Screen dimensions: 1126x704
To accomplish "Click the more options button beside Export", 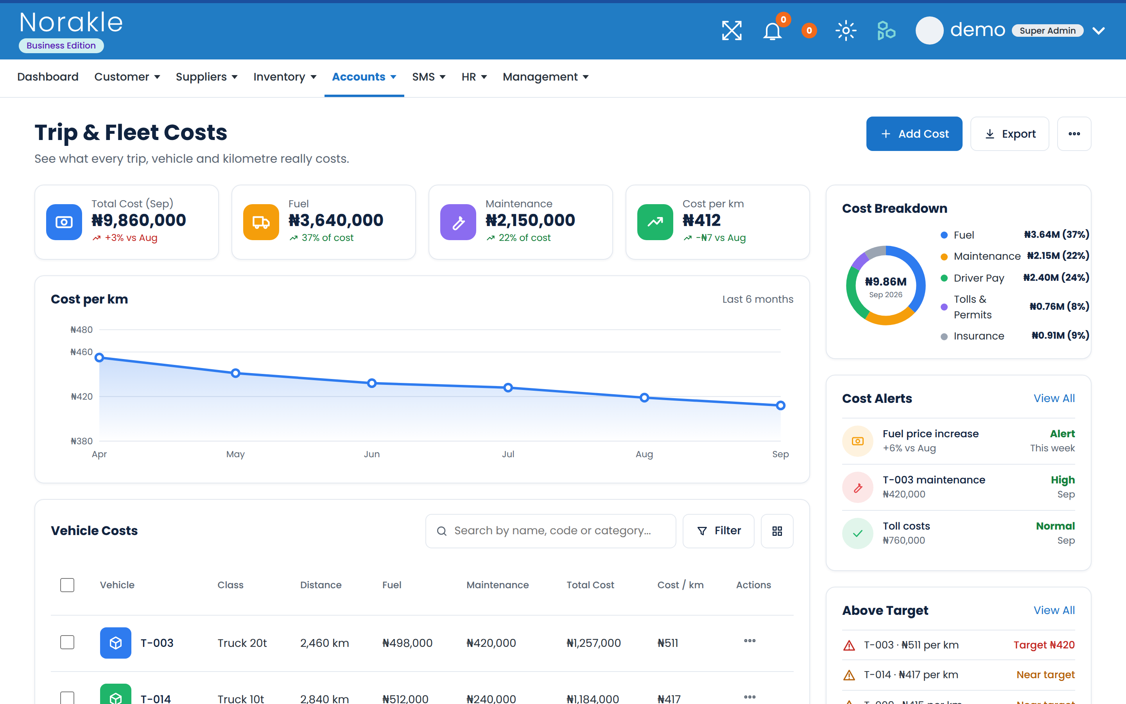I will pyautogui.click(x=1074, y=134).
